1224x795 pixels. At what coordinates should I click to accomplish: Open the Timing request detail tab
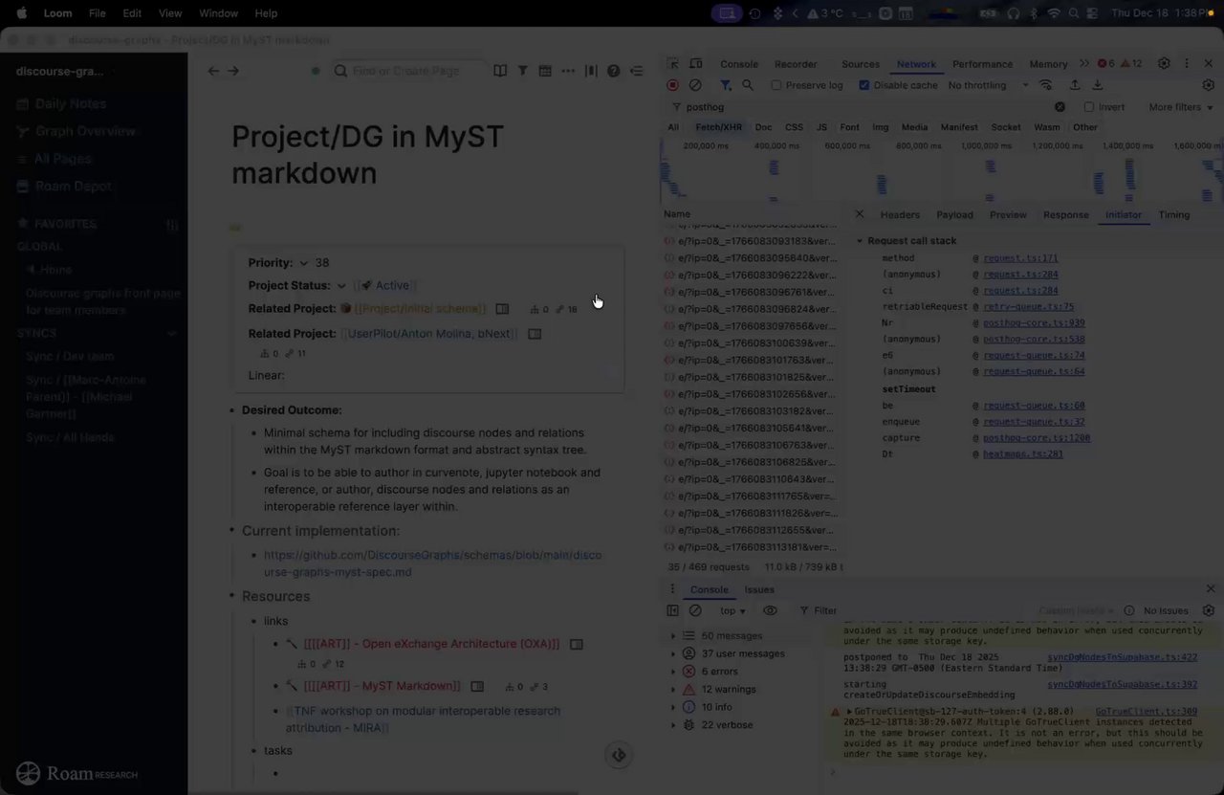click(1173, 214)
